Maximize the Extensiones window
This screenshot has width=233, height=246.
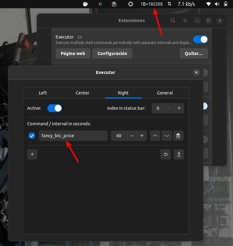pyautogui.click(x=209, y=20)
